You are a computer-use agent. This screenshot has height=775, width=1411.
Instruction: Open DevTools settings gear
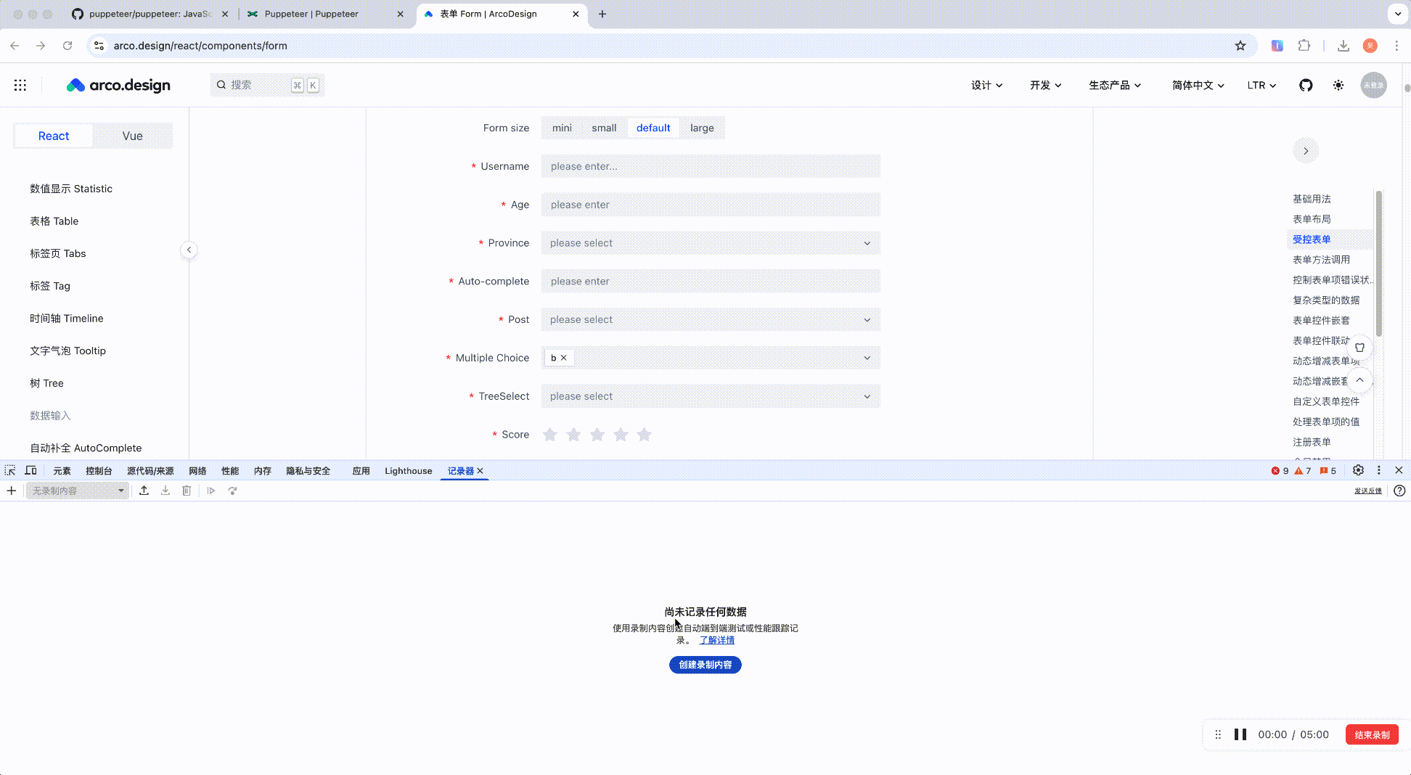point(1358,470)
